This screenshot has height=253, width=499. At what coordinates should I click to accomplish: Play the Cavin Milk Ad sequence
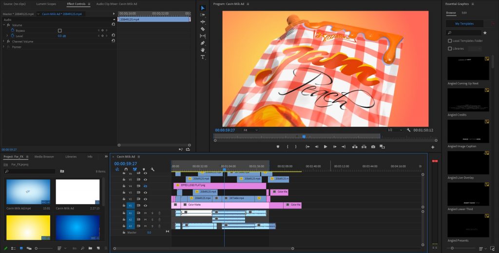[x=325, y=147]
